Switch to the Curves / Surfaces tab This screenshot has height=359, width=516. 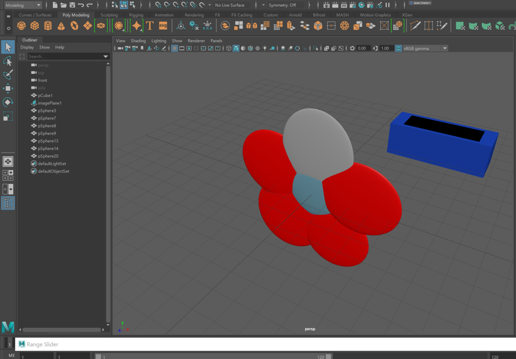tap(35, 15)
